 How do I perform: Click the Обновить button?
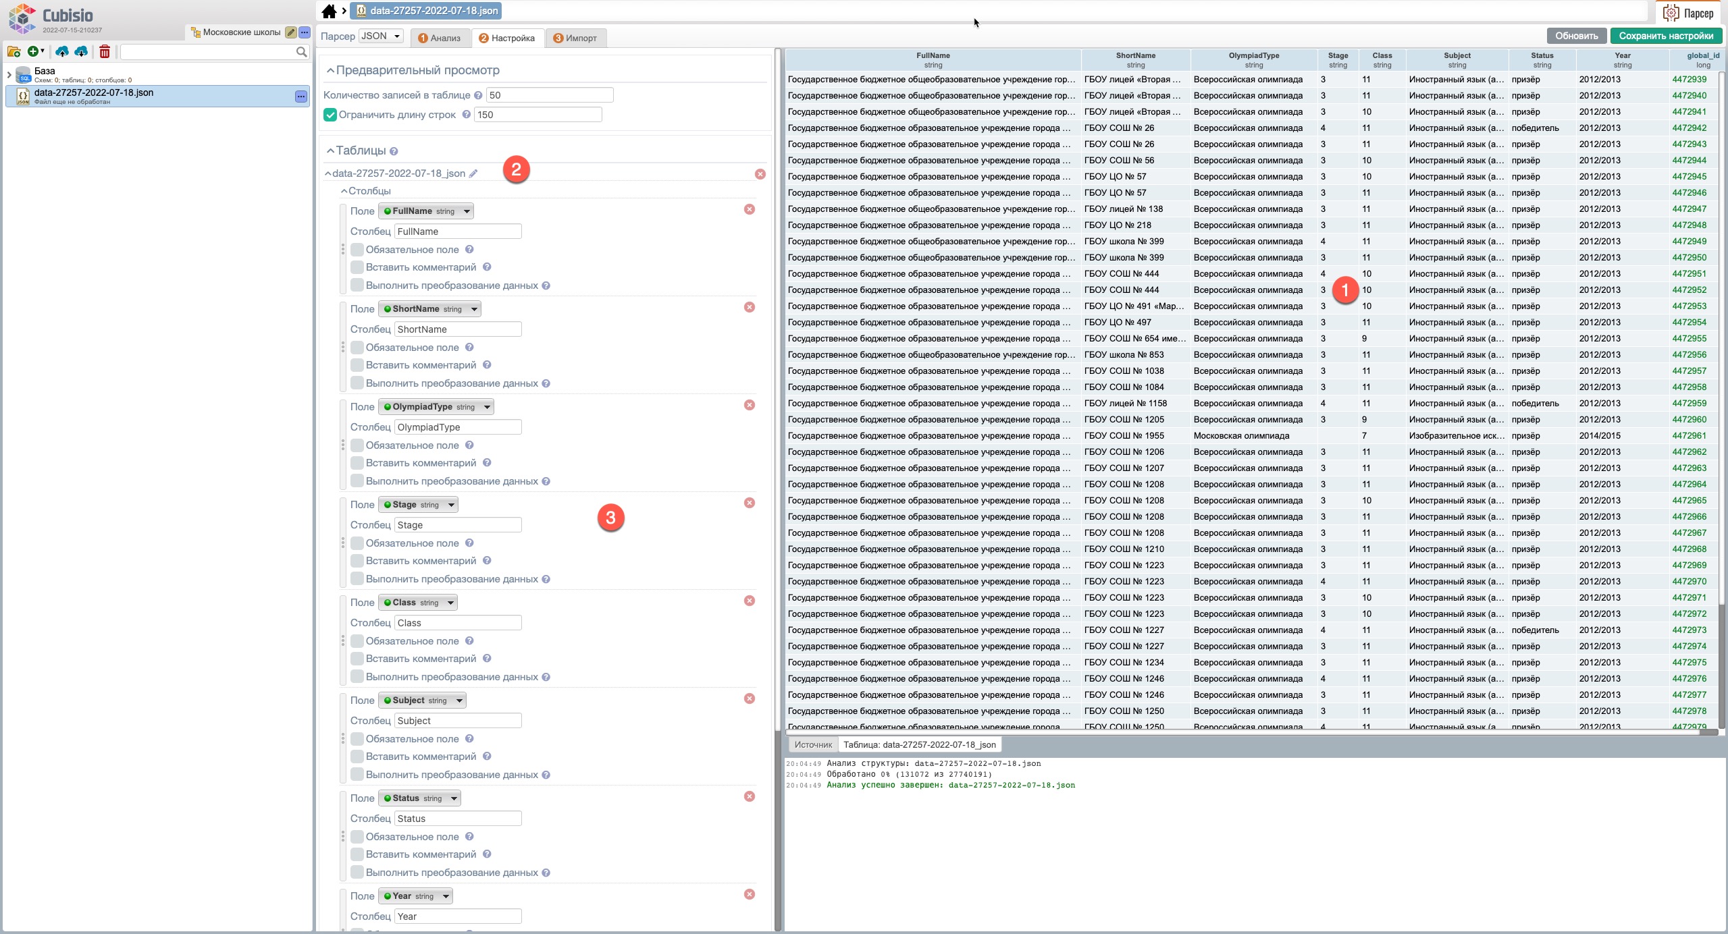point(1576,36)
